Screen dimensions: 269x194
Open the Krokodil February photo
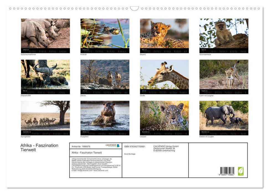(105, 33)
